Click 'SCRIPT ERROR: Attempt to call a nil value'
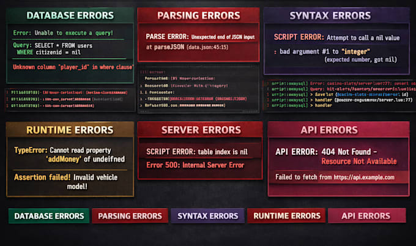 pos(336,37)
